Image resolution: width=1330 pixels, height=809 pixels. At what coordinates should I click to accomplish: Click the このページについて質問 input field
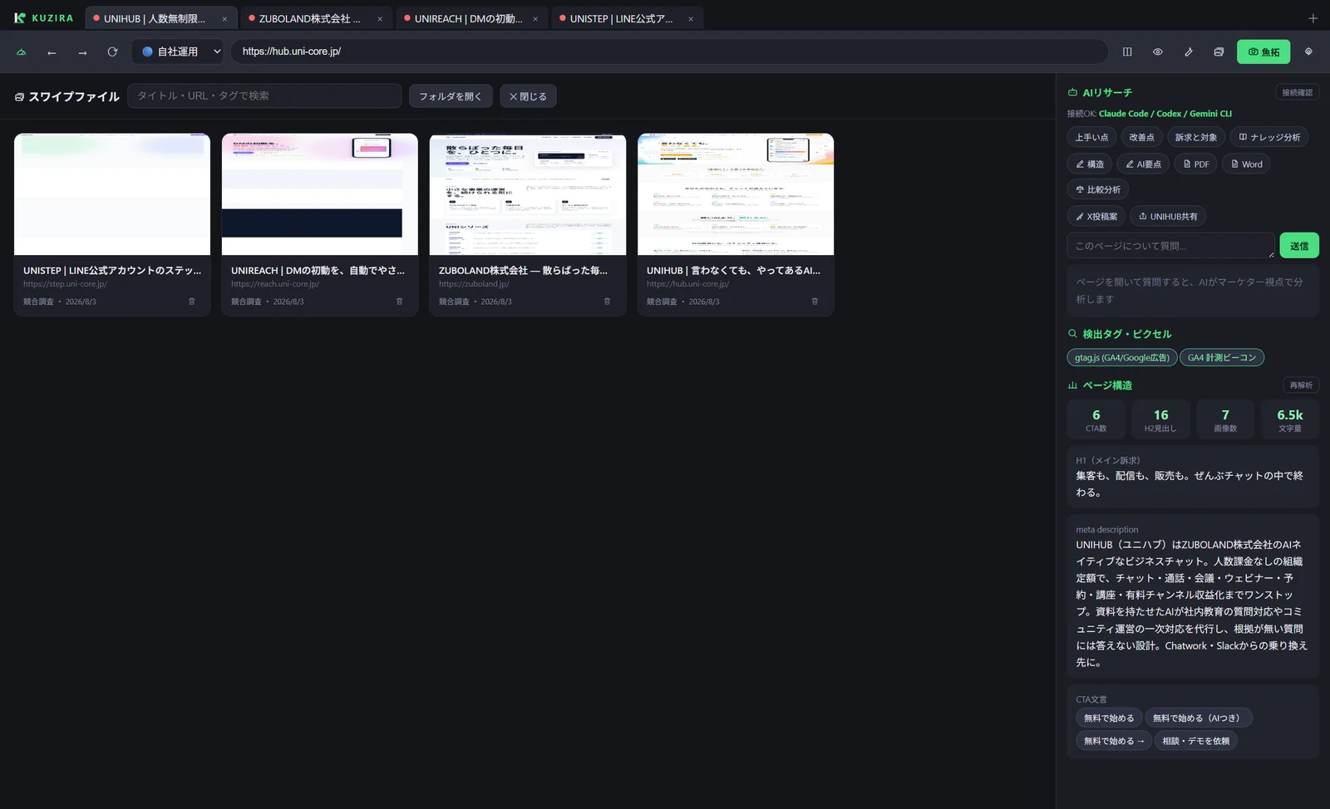point(1170,246)
